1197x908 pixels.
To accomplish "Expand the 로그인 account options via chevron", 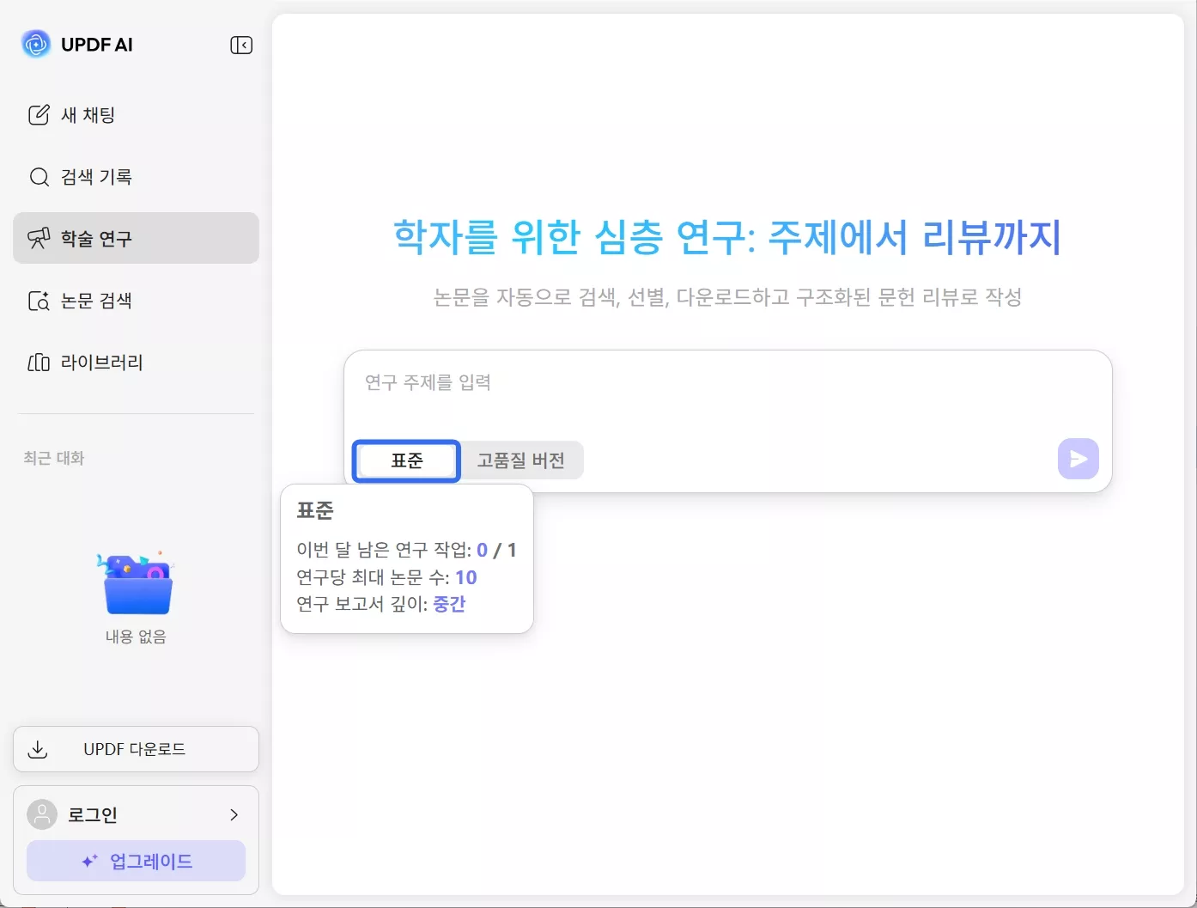I will click(x=233, y=814).
